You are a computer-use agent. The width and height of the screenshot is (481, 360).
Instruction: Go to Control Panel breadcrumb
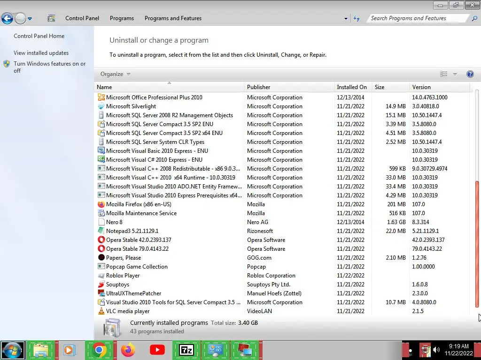coord(82,18)
